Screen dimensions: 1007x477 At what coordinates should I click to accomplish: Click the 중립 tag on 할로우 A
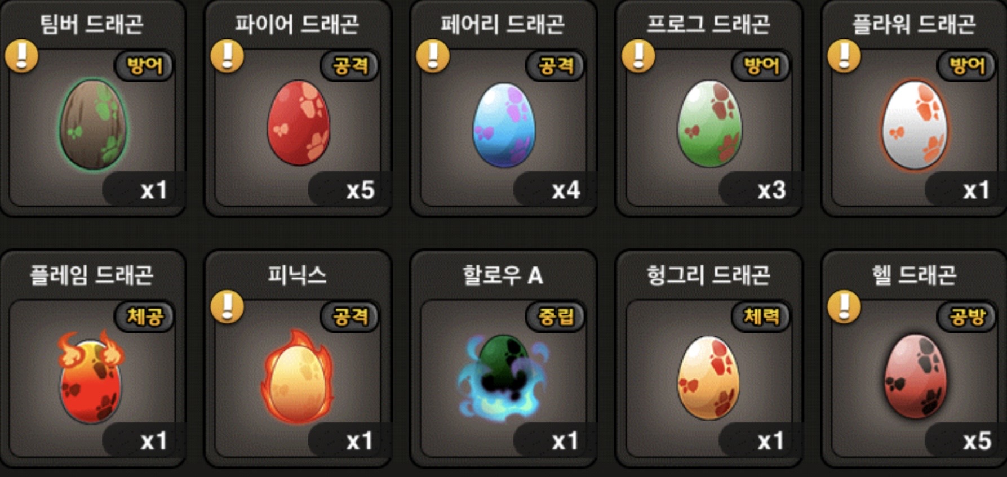(556, 316)
